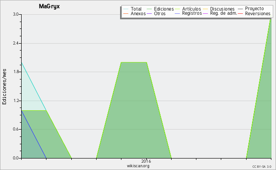Click the y-axis value '0.6'
This screenshot has height=170, width=276.
point(16,129)
